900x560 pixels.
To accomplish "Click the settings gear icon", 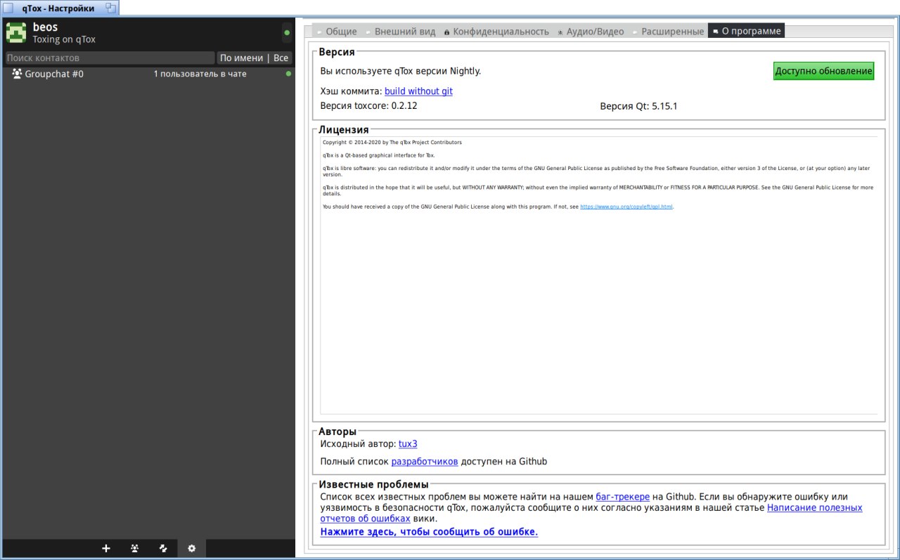I will (191, 549).
